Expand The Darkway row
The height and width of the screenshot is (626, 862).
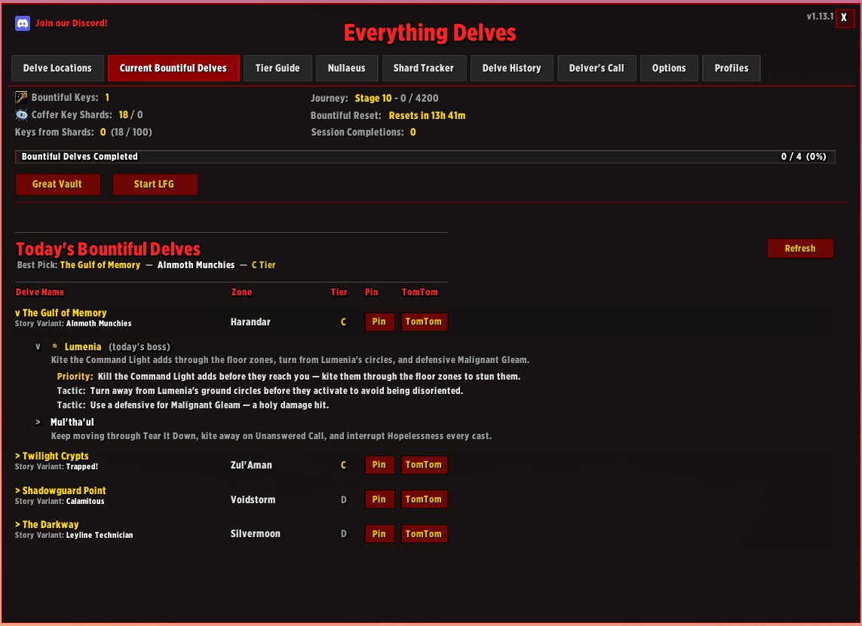17,525
